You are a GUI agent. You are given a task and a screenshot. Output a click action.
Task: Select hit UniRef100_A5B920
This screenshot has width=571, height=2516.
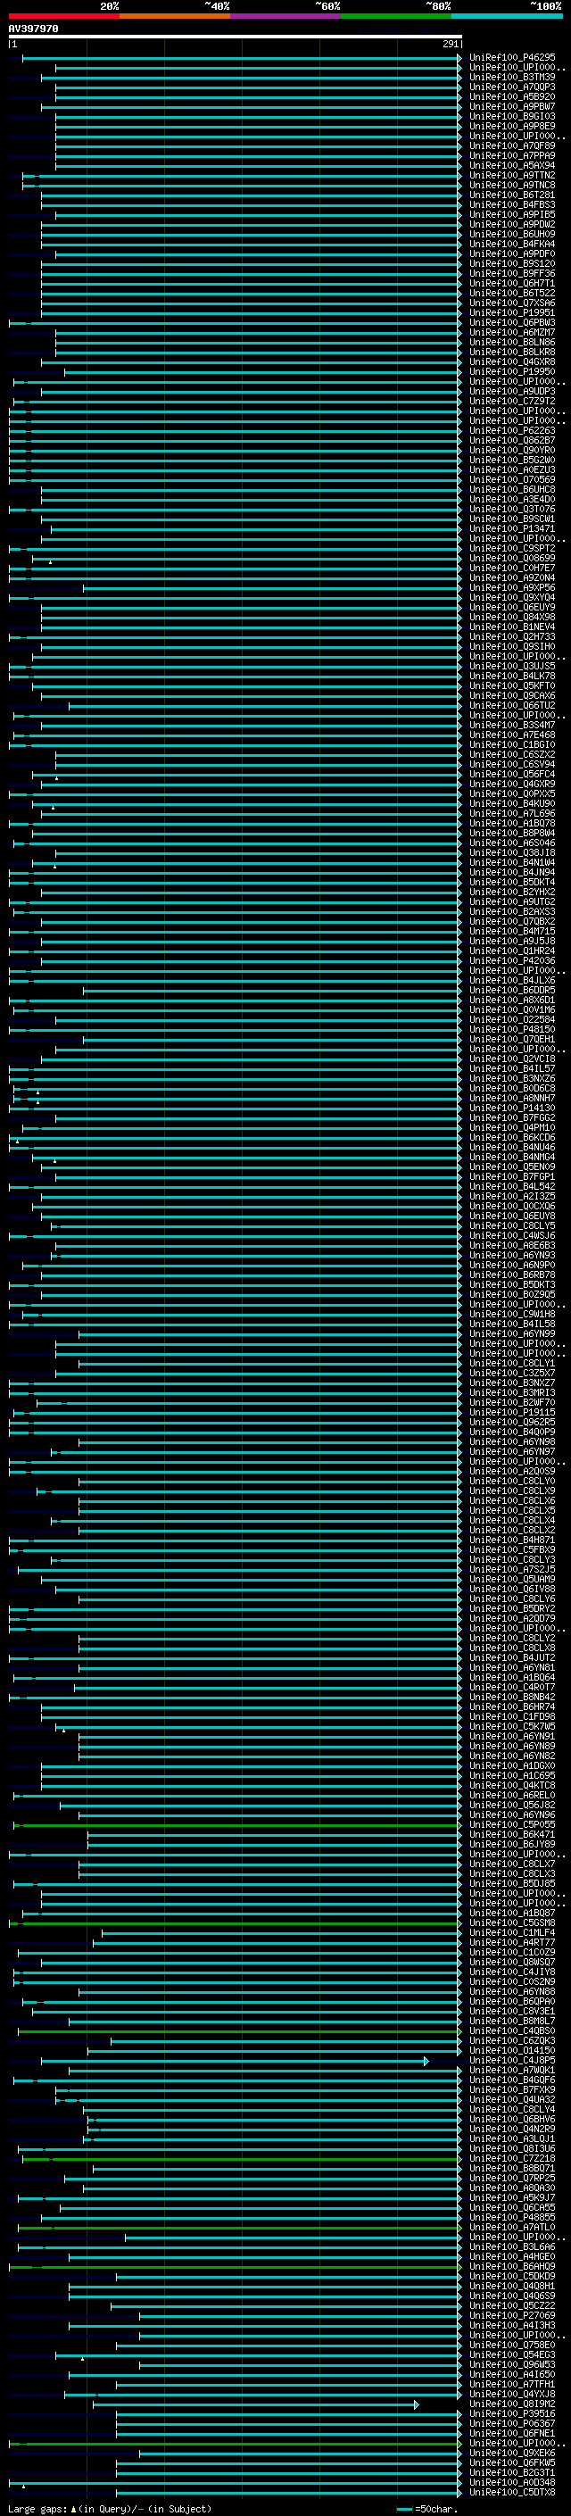(x=511, y=96)
